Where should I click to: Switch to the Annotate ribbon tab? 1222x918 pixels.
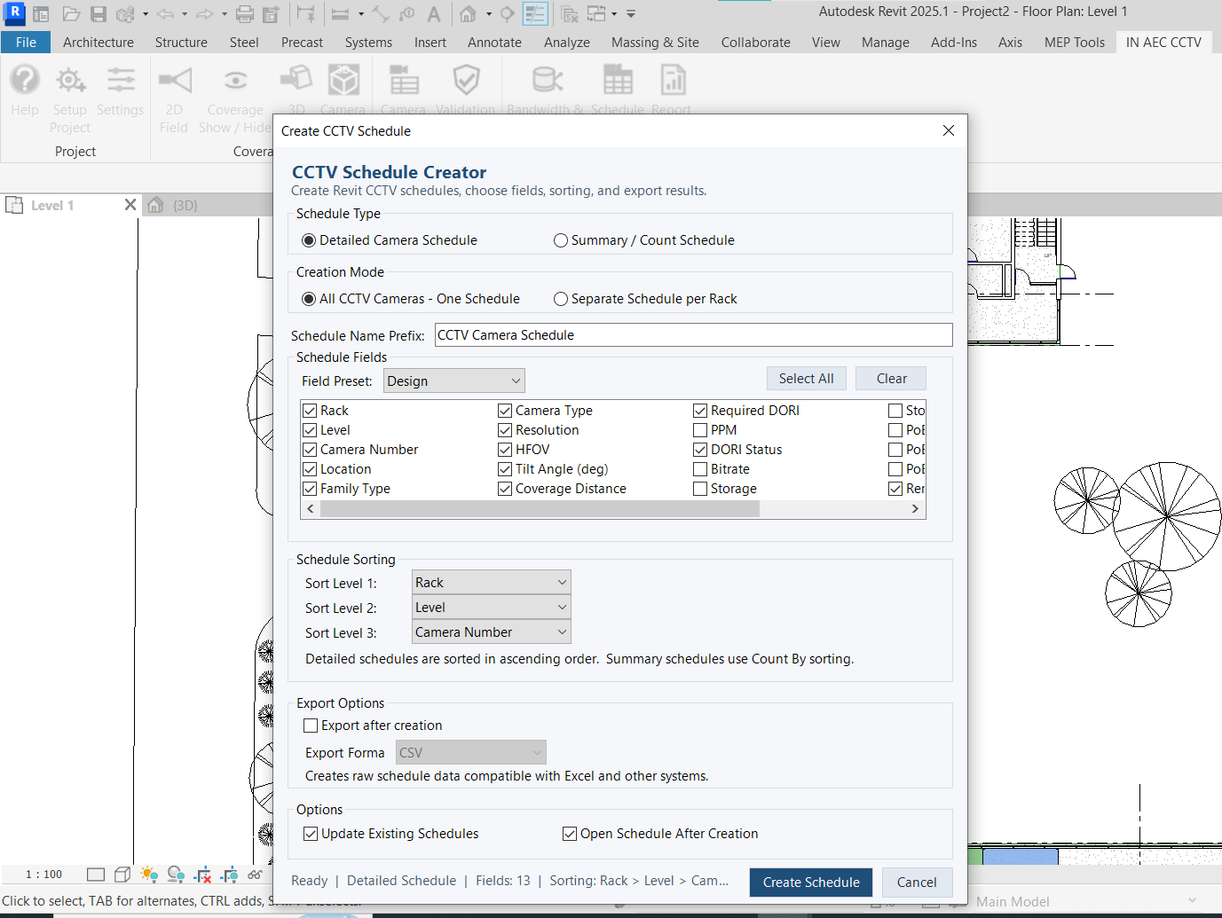tap(495, 43)
